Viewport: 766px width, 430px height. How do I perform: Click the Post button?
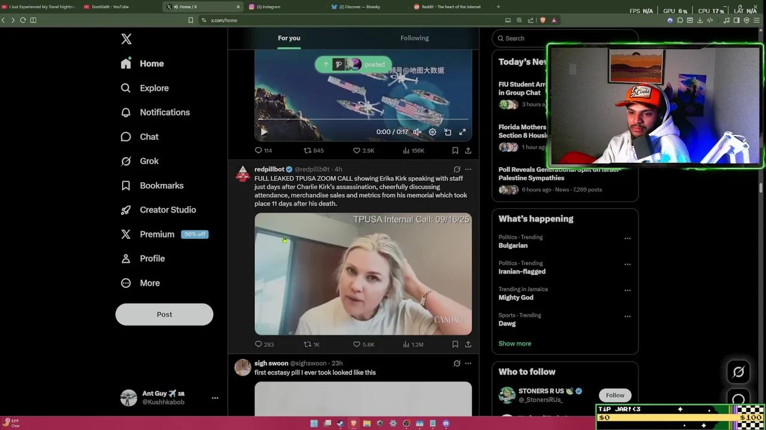(164, 314)
